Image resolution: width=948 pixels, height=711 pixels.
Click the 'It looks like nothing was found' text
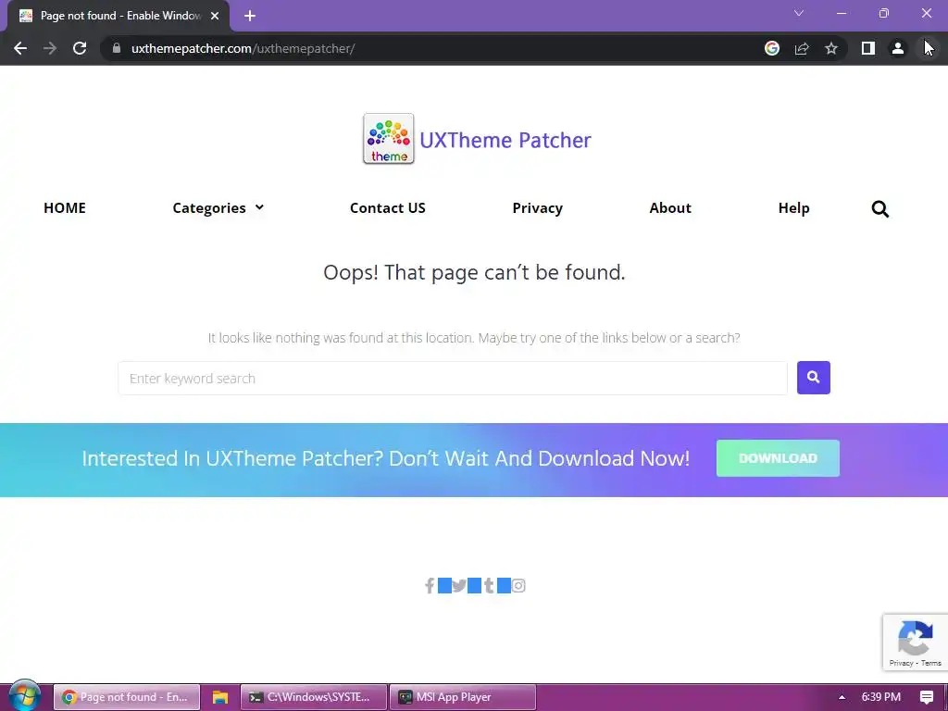pos(474,338)
